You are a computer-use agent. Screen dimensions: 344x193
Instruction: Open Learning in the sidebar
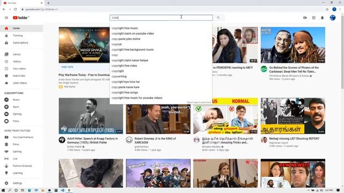(21, 173)
